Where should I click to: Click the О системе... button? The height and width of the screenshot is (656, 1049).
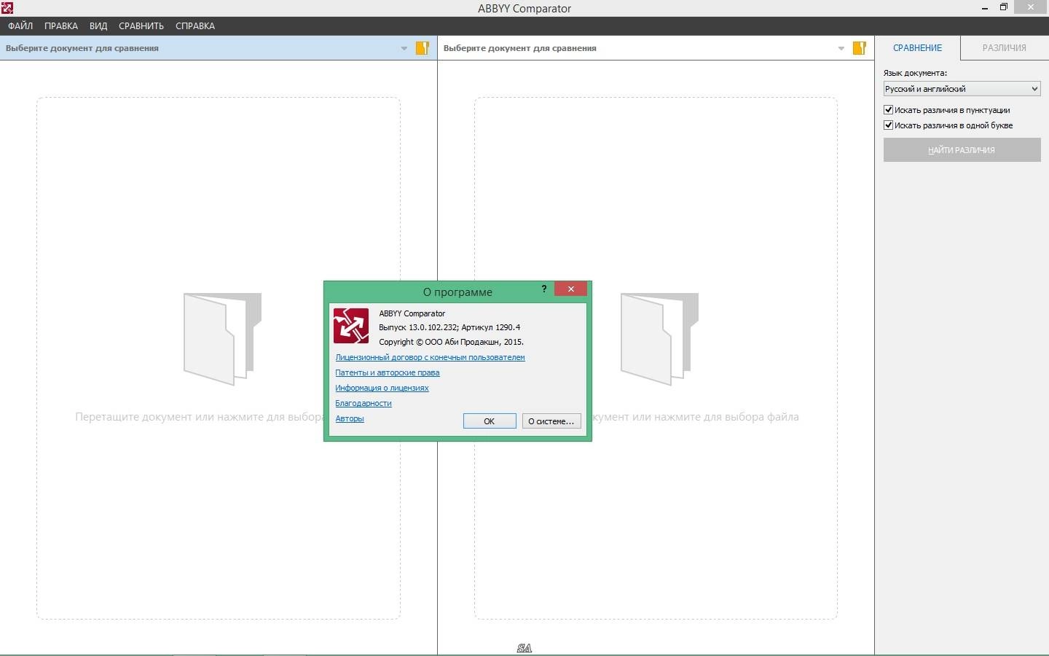click(x=551, y=421)
